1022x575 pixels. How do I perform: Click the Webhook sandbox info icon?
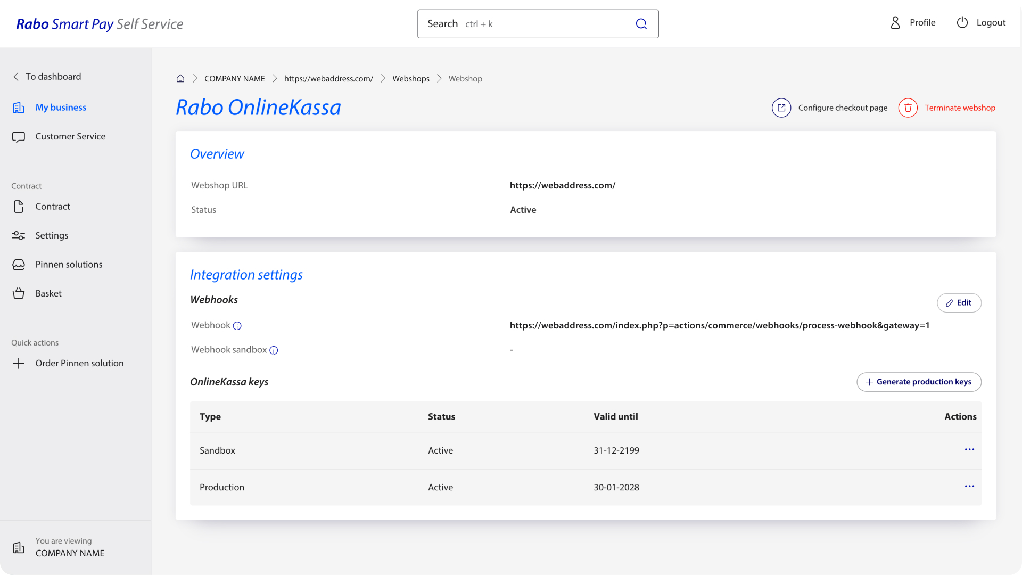click(274, 350)
